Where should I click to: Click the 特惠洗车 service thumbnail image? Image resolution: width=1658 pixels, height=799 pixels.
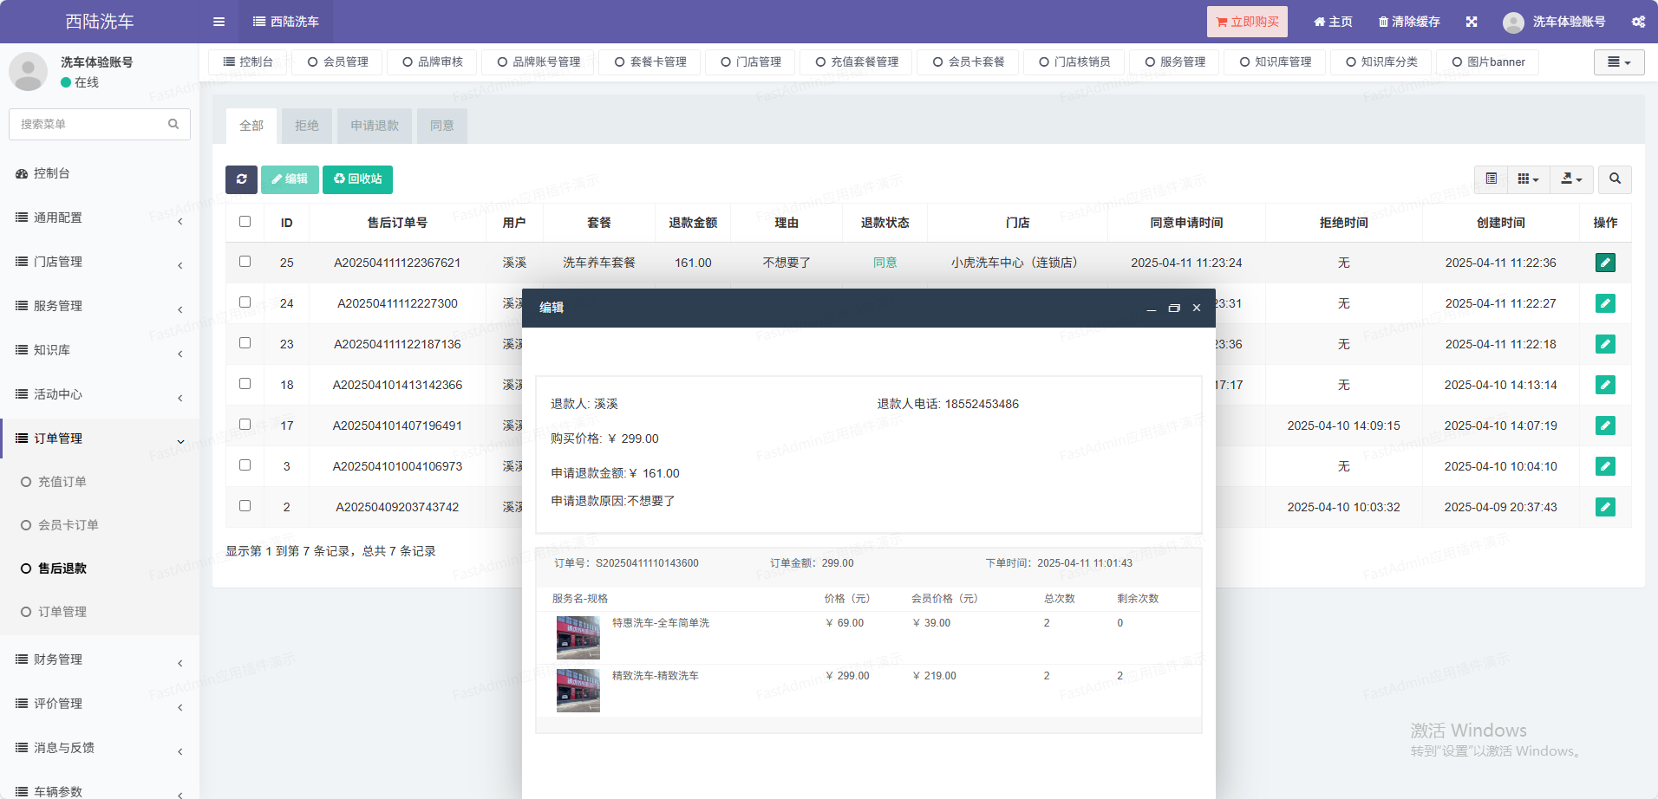click(x=578, y=638)
